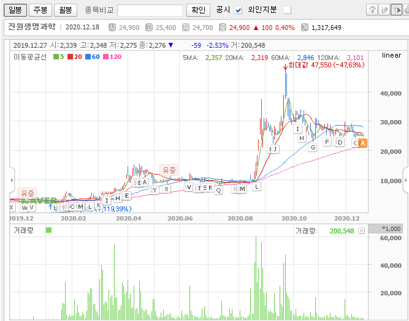The height and width of the screenshot is (321, 409).
Task: Click the 진원생명과학 stock name
Action: (x=31, y=27)
